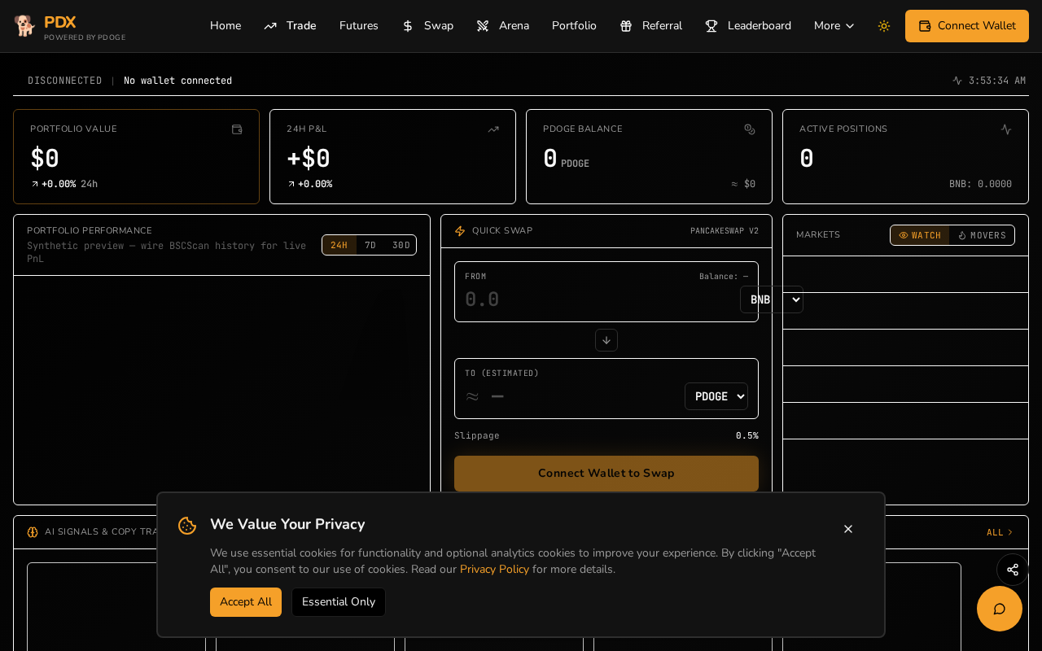
Task: Open the chat bubble floating button
Action: [x=1000, y=609]
